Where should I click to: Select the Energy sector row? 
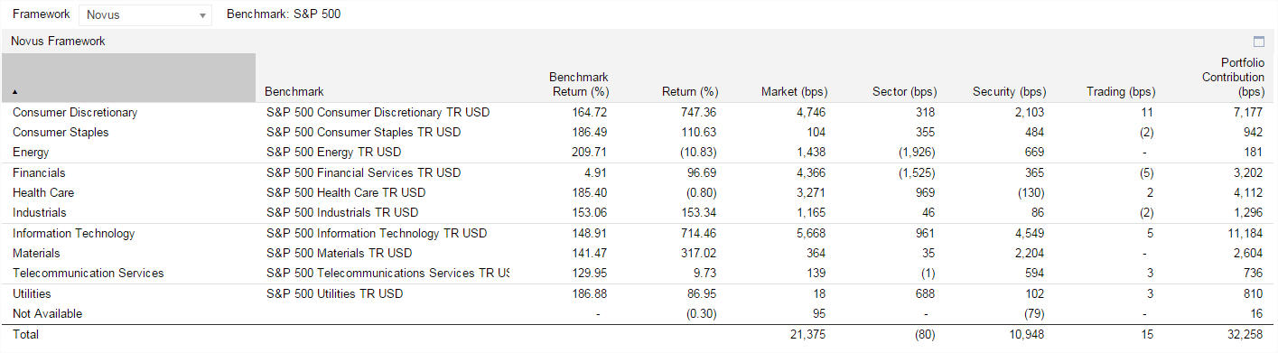[x=639, y=152]
